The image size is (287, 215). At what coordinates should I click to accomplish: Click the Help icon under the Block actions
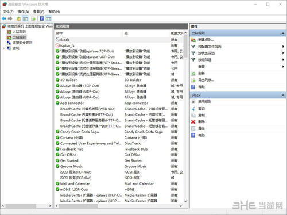tap(193, 136)
